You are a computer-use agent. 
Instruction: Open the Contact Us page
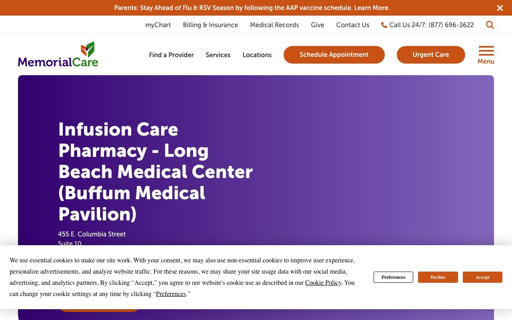point(353,25)
